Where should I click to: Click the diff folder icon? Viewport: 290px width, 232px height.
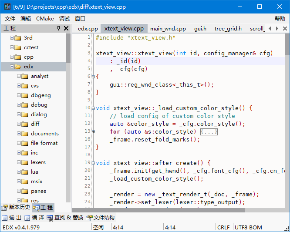click(24, 124)
